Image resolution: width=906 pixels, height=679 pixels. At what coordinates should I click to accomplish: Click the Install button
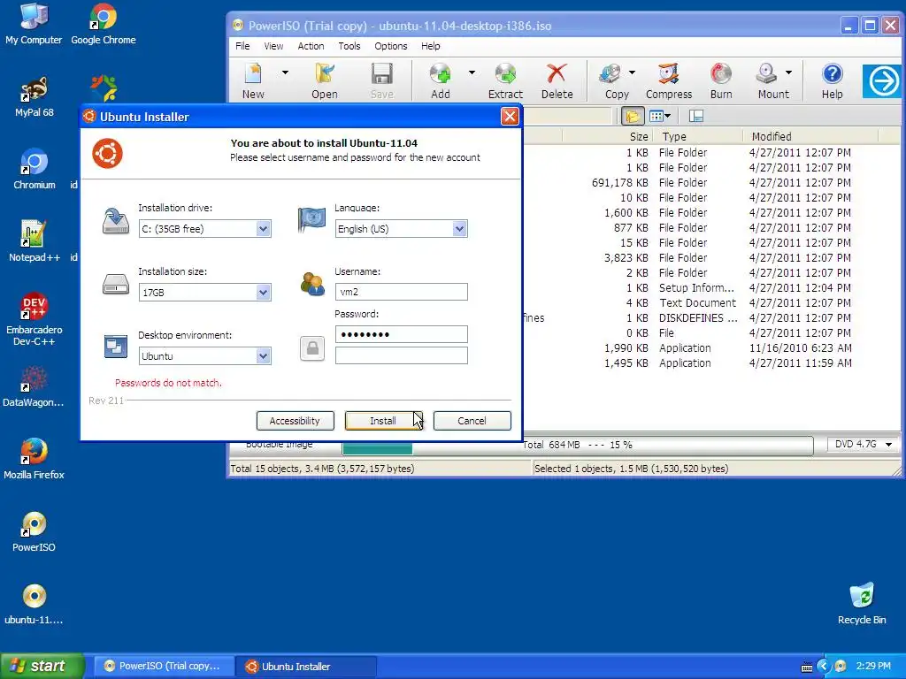(x=383, y=421)
